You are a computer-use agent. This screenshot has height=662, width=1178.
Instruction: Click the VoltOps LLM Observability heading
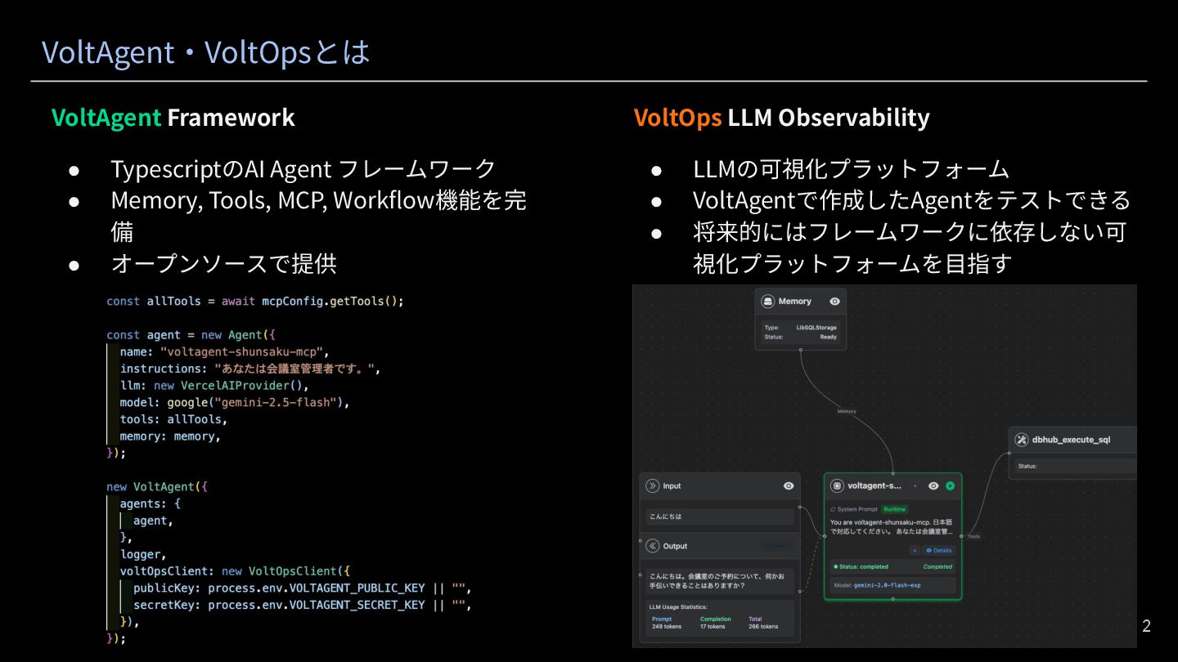coord(781,118)
